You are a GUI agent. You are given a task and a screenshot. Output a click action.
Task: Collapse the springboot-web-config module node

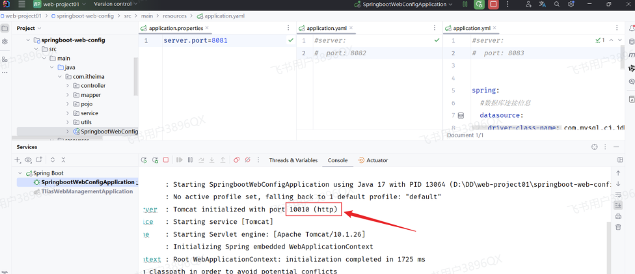pos(29,40)
